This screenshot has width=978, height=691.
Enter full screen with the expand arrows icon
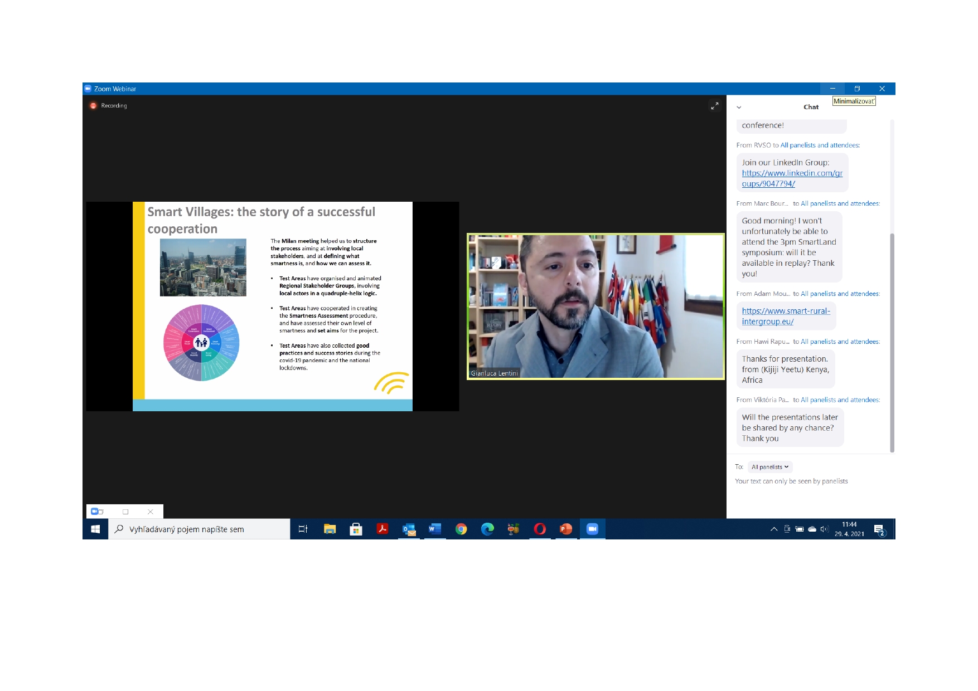coord(714,106)
